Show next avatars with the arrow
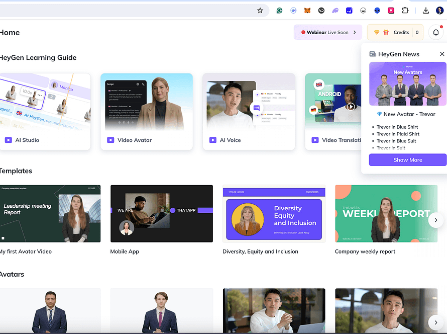 coord(436,322)
